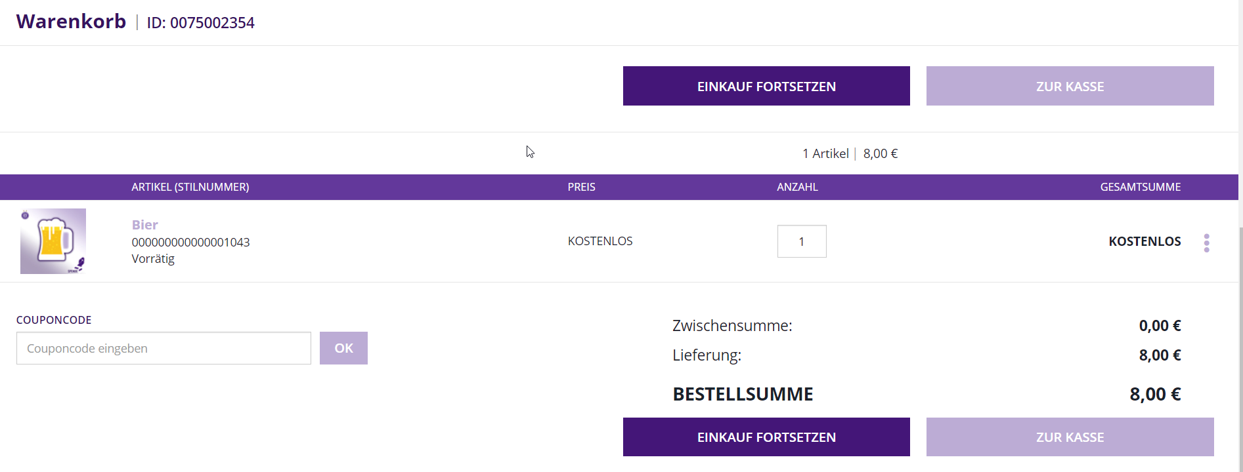This screenshot has height=472, width=1243.
Task: Apply coupon with the OK button
Action: click(x=343, y=348)
